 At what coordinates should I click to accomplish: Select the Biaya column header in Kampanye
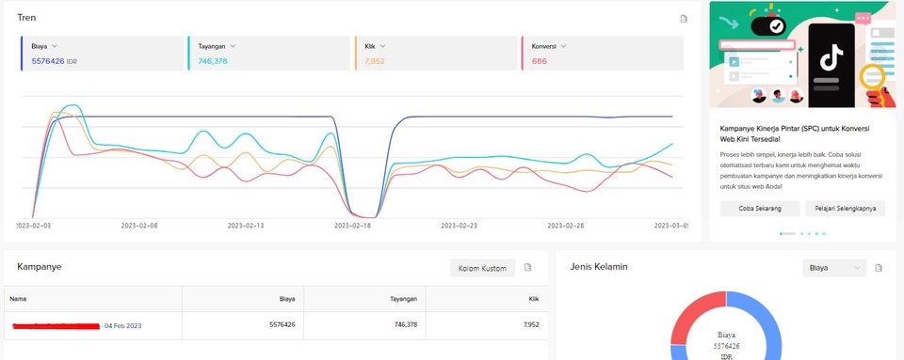(243, 299)
